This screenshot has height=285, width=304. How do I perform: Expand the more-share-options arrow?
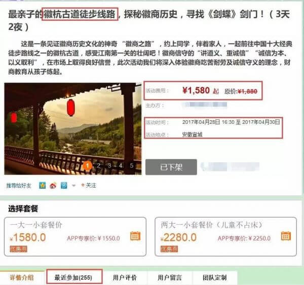coord(73,186)
